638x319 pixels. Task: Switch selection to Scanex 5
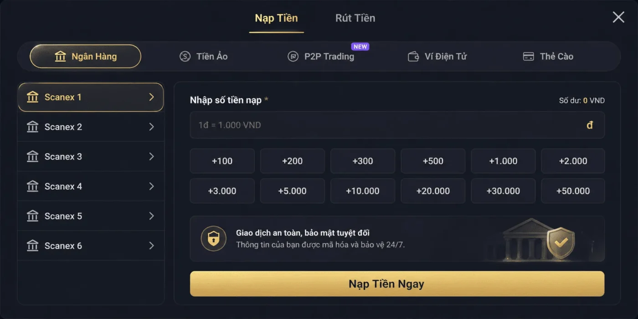91,216
